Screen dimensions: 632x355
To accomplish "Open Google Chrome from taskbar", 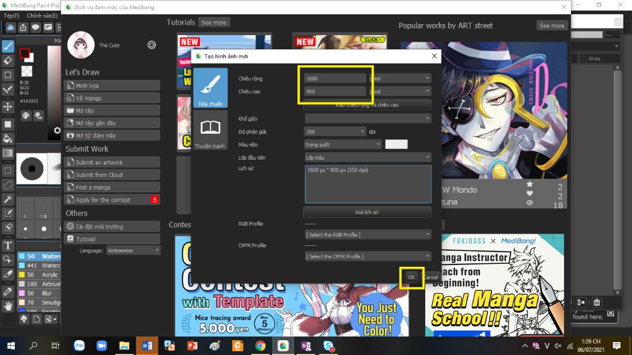I will coord(260,346).
